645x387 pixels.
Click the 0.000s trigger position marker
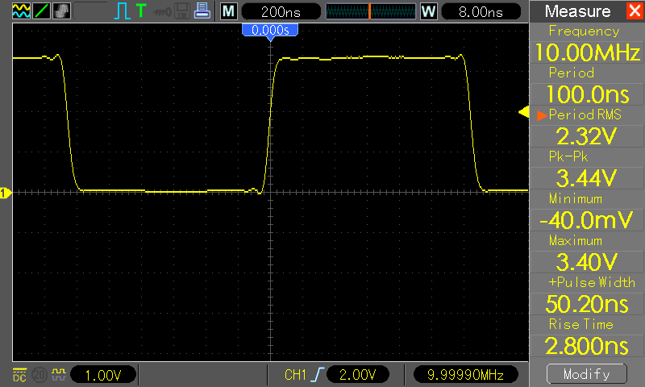[x=270, y=31]
